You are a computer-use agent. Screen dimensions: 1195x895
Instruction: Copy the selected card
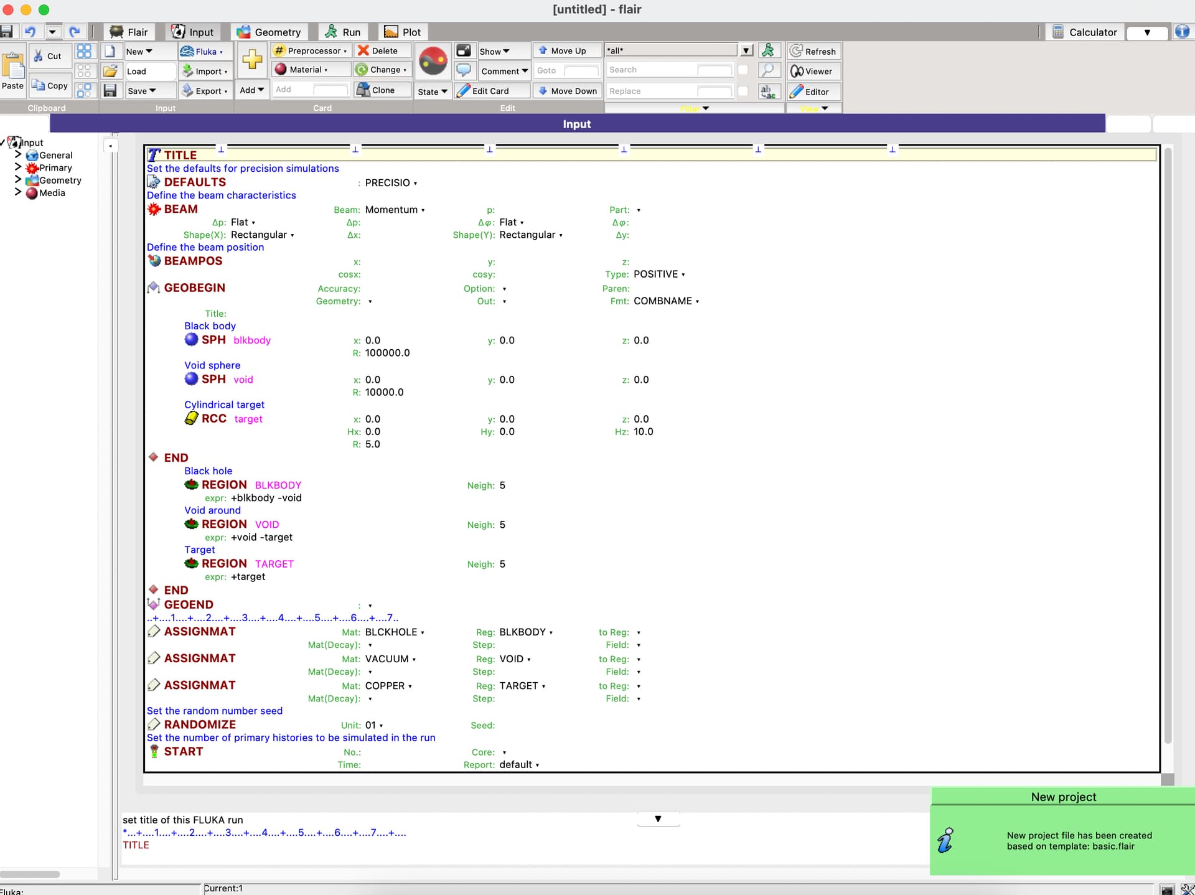point(50,85)
